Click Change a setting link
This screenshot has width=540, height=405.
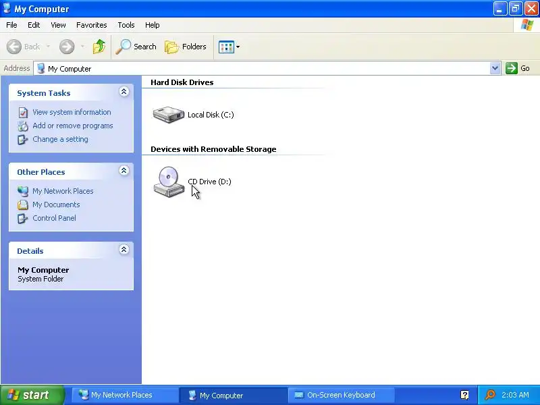(60, 139)
